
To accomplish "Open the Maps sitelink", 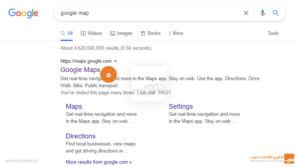I will click(74, 107).
